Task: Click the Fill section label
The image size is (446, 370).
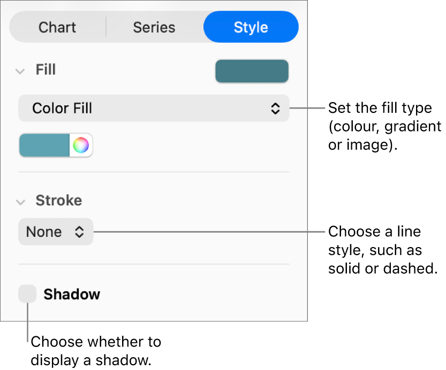Action: (x=45, y=70)
